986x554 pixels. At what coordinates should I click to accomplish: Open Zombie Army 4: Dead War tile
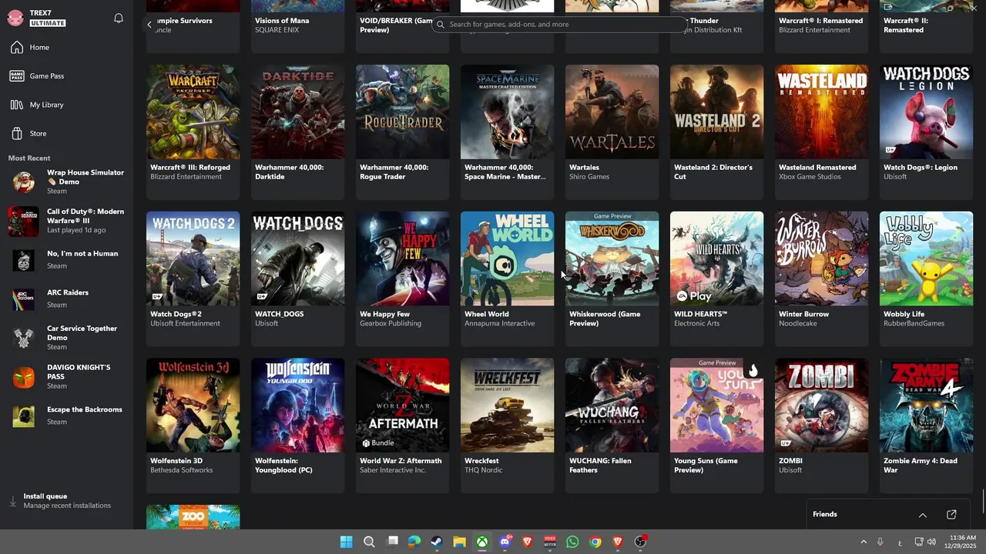click(x=926, y=426)
